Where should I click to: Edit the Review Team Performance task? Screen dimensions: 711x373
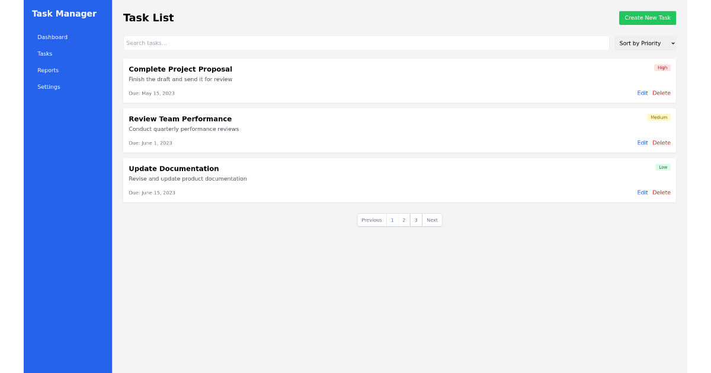[642, 143]
